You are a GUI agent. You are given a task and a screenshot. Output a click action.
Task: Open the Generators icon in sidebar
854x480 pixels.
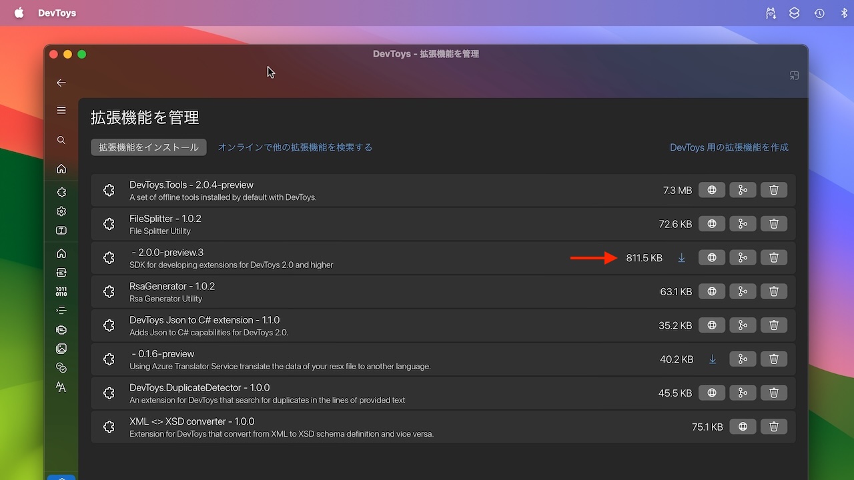point(61,329)
